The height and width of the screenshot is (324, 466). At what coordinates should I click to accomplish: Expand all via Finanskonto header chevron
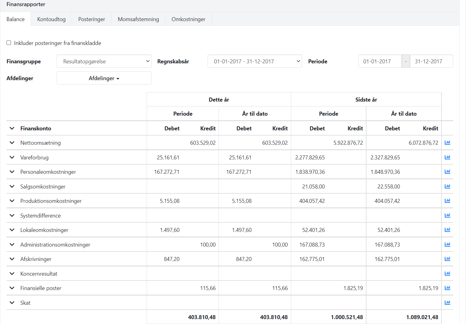(12, 128)
